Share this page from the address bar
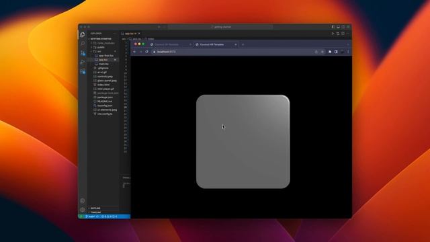 (316, 52)
